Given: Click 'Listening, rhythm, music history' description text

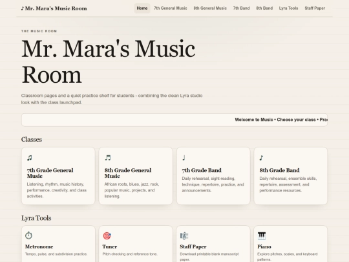Looking at the screenshot, I should 56,190.
